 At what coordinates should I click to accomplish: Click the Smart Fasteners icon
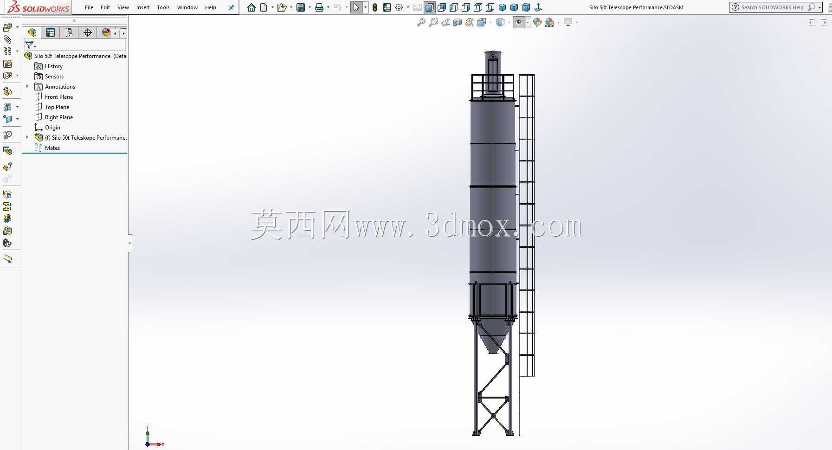[x=7, y=64]
